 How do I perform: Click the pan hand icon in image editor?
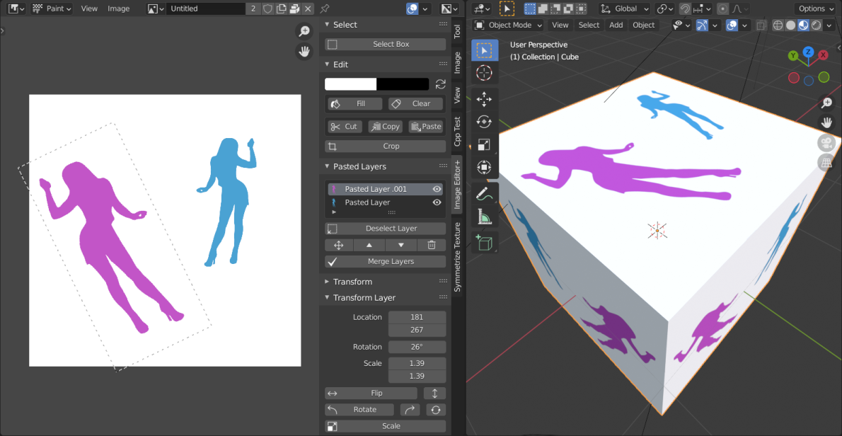coord(304,52)
